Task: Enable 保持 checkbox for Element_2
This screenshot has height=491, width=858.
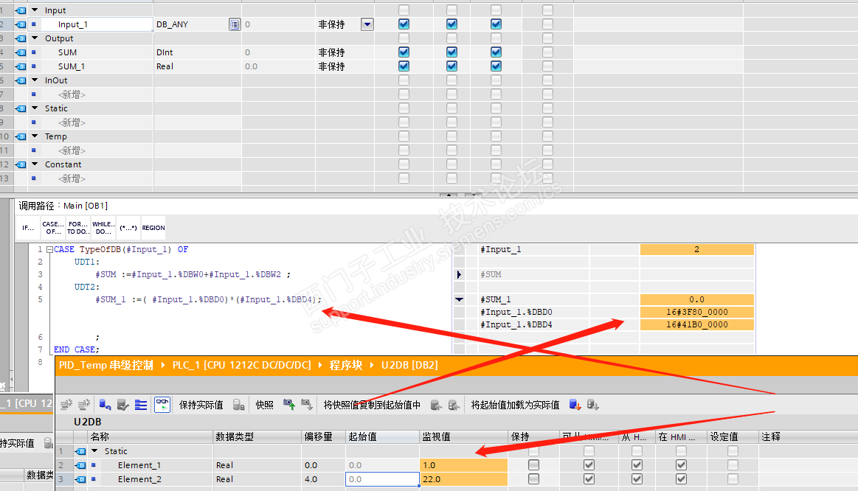Action: 533,479
